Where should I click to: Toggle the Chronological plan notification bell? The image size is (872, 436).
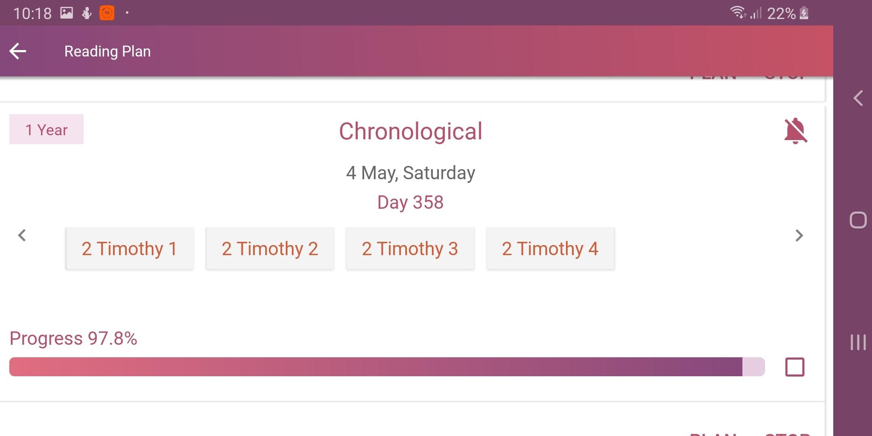pyautogui.click(x=795, y=131)
